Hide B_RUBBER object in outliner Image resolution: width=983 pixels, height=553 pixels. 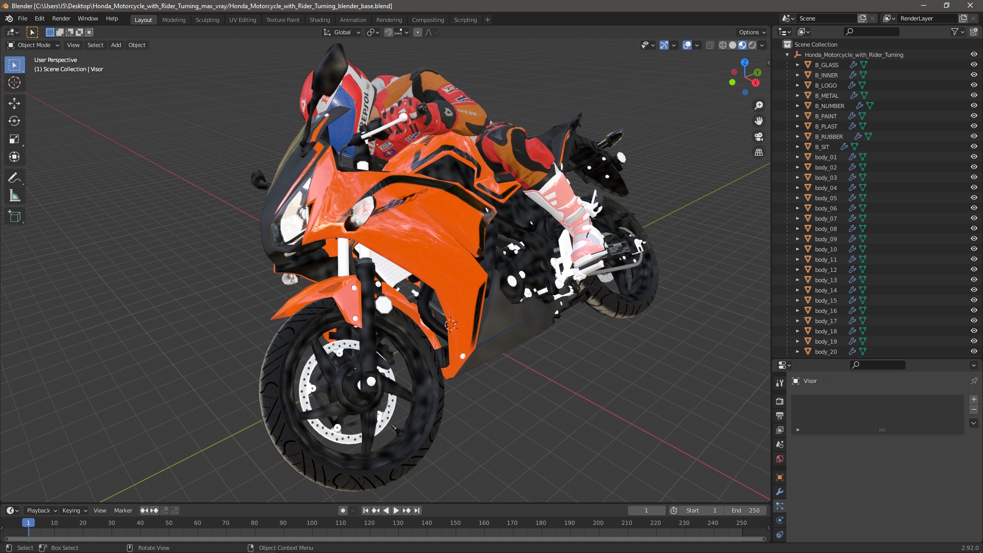[x=974, y=137]
